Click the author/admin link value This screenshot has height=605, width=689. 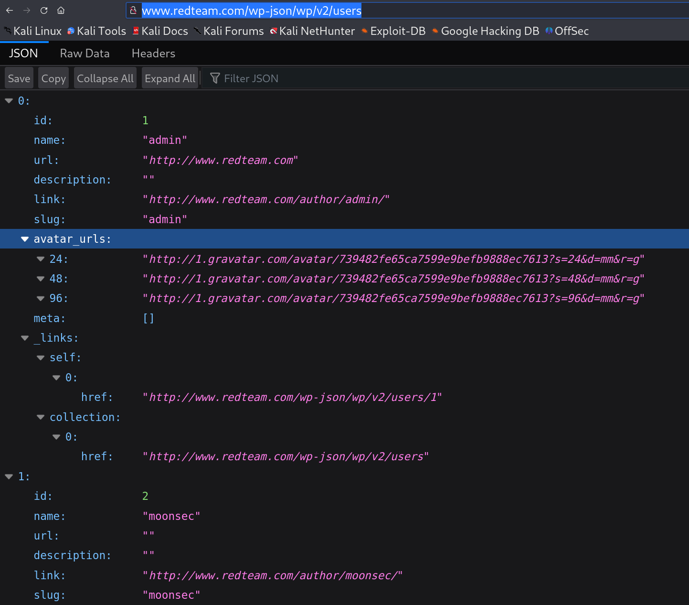[x=266, y=199]
